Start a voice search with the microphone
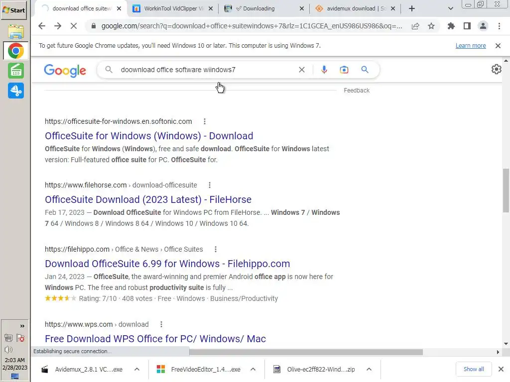510x382 pixels. pyautogui.click(x=324, y=70)
